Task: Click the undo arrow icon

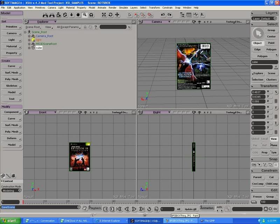Action: point(163,15)
